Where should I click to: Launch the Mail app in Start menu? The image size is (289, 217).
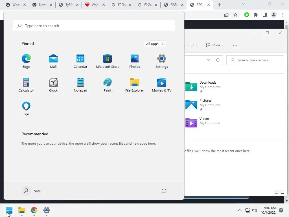tap(53, 61)
